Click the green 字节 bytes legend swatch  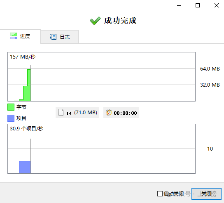click(11, 107)
